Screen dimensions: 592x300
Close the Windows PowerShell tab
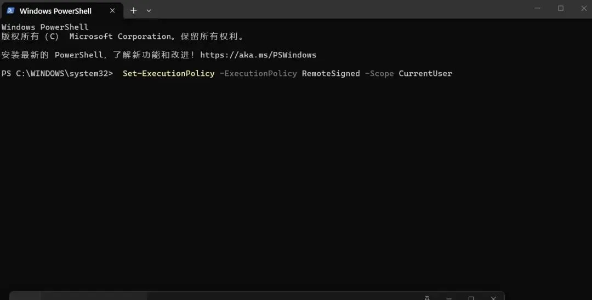pyautogui.click(x=112, y=11)
